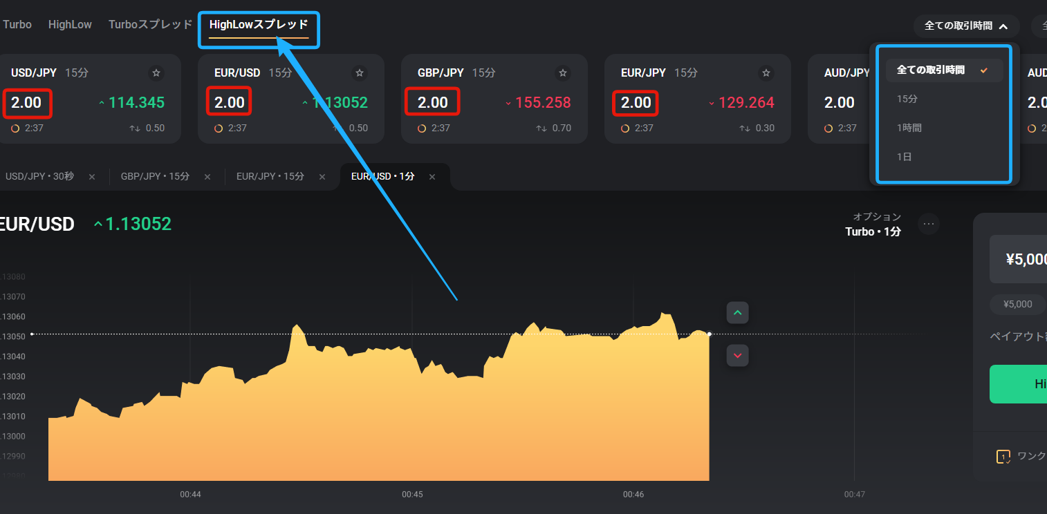This screenshot has width=1047, height=514.
Task: Collapse the 全ての取引時間 dropdown
Action: click(x=966, y=26)
